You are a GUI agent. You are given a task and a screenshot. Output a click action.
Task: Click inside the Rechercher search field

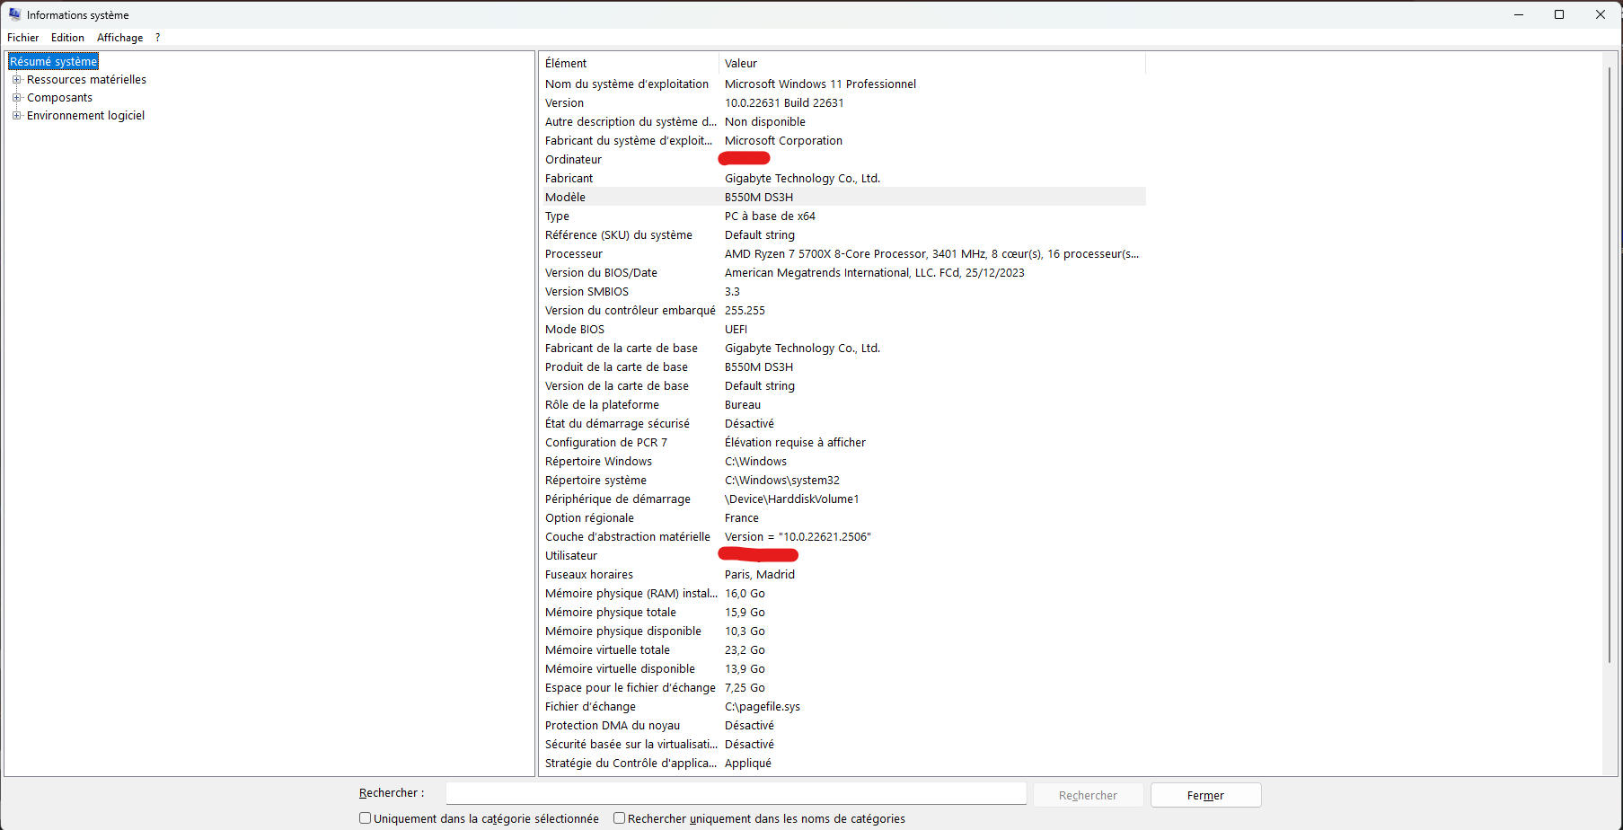[735, 792]
